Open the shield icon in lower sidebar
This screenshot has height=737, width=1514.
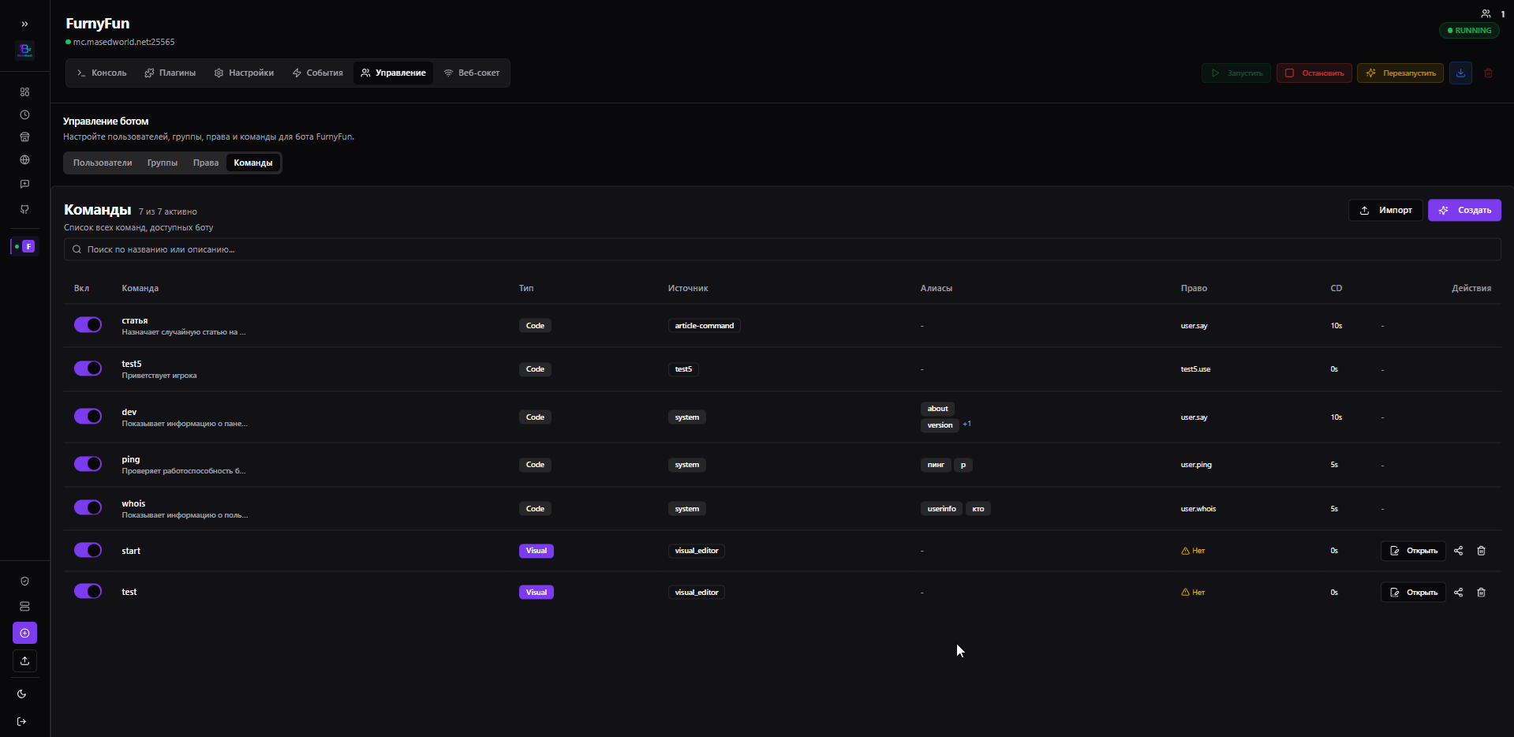click(x=24, y=582)
